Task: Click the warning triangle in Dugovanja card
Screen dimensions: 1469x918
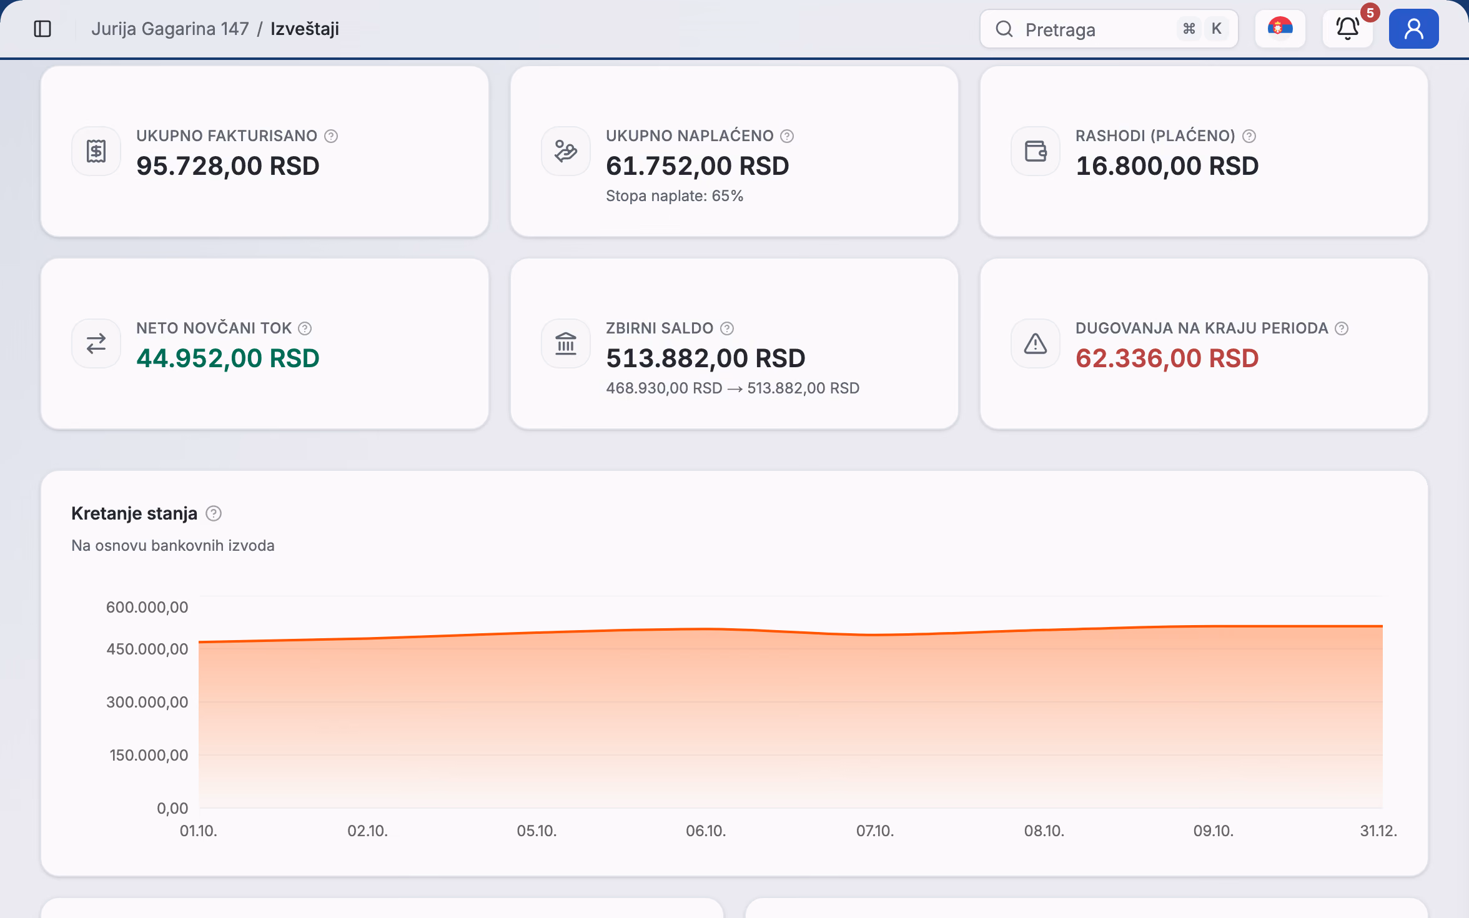Action: tap(1036, 343)
